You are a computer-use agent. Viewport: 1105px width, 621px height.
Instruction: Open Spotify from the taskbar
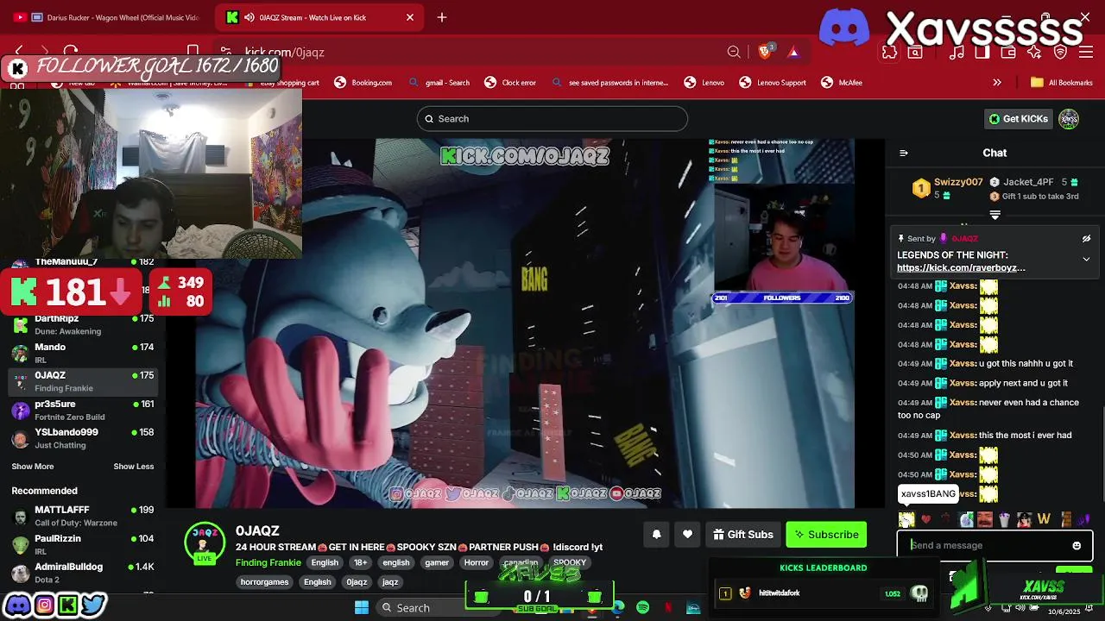tap(642, 608)
